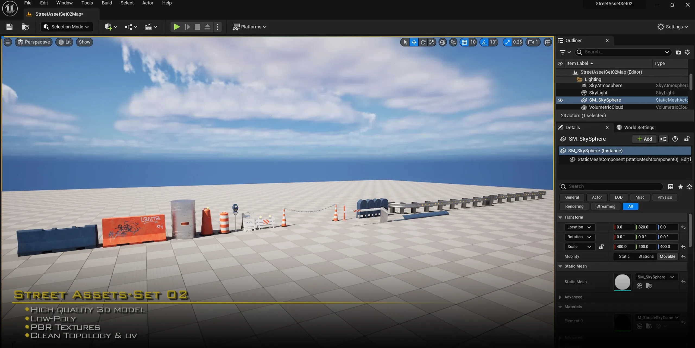Set Mobility to Static

[624, 256]
